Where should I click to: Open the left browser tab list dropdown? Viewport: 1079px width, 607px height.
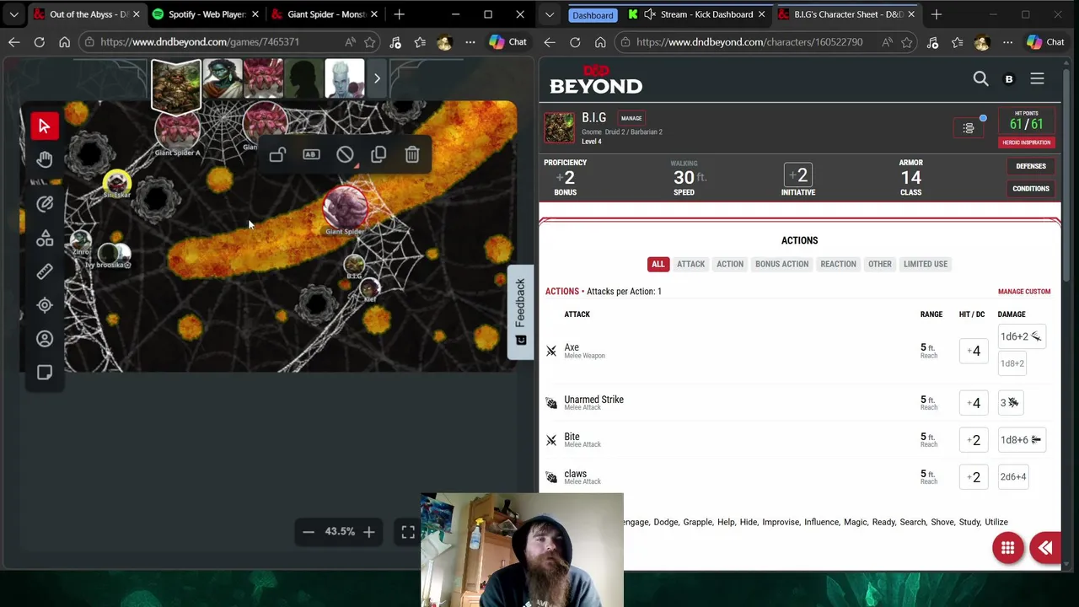click(13, 14)
